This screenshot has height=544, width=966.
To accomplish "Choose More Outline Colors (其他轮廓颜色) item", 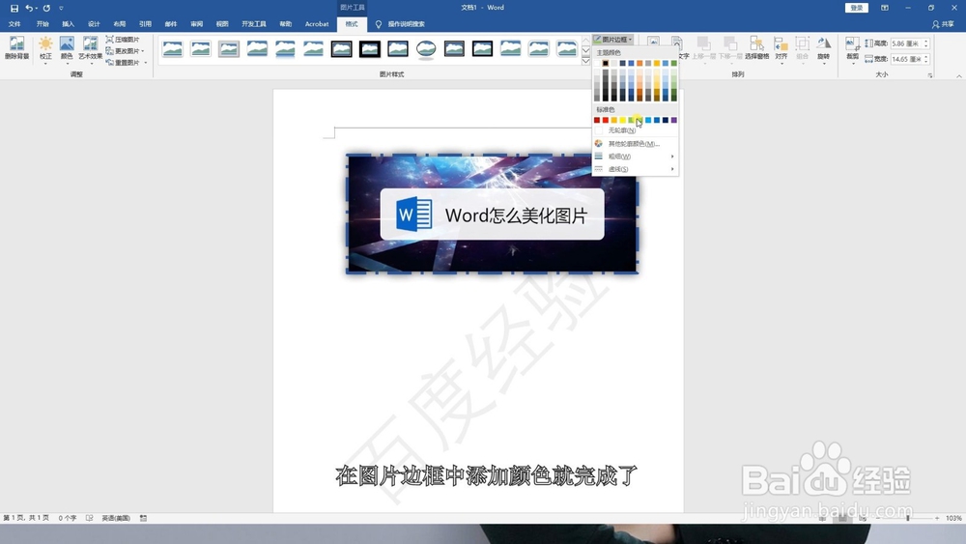I will pos(635,144).
